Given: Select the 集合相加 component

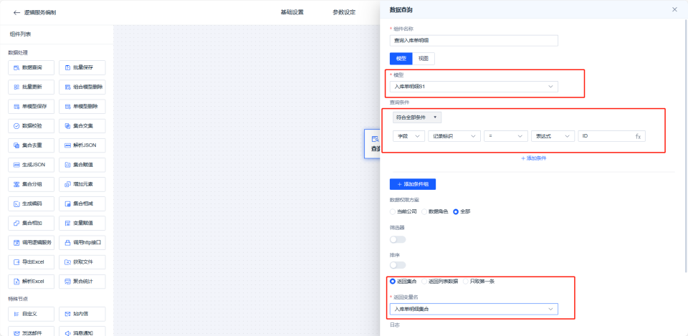Looking at the screenshot, I should (31, 224).
